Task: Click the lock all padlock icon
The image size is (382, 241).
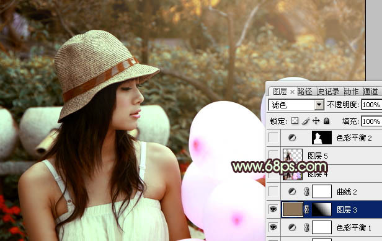Action: (326, 121)
